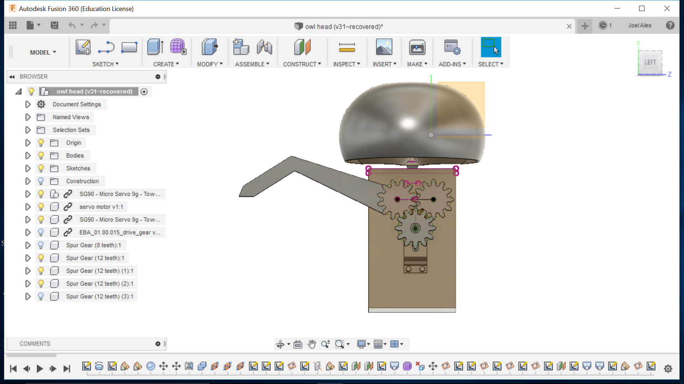Expand the Sketches folder
The image size is (684, 384).
click(x=28, y=168)
